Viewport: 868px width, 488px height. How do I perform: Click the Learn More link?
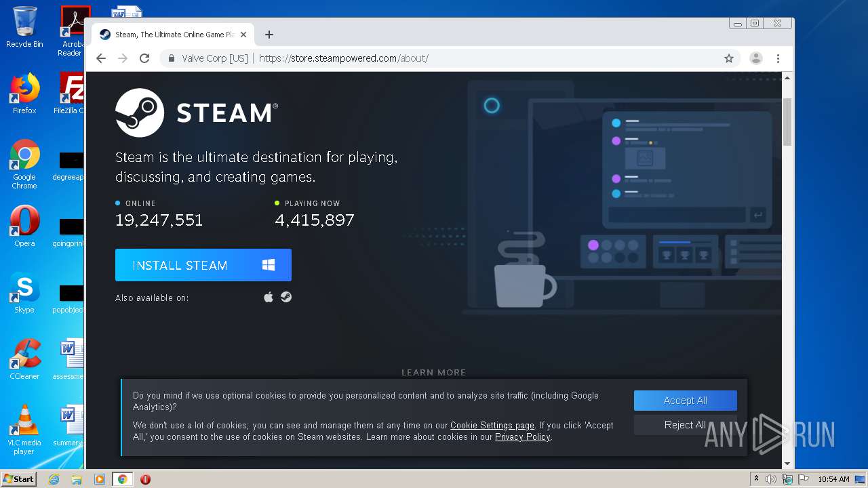coord(433,372)
